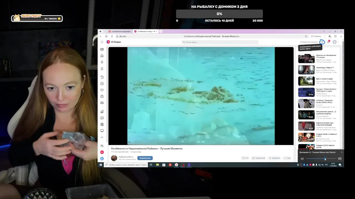Click the taskbar clock showing 23:29

pos(333,165)
